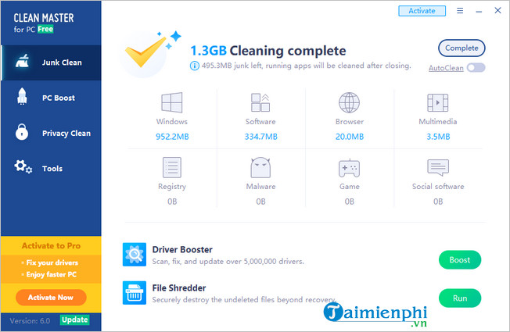Run the File Shredder

(460, 298)
